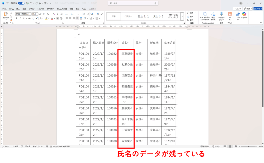Viewport: 264px width, 163px height.
Task: Switch to the レイアウト (Layout) tab
Action: [41, 9]
